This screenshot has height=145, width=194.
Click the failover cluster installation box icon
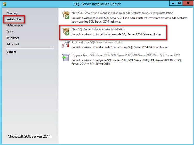tap(66, 31)
